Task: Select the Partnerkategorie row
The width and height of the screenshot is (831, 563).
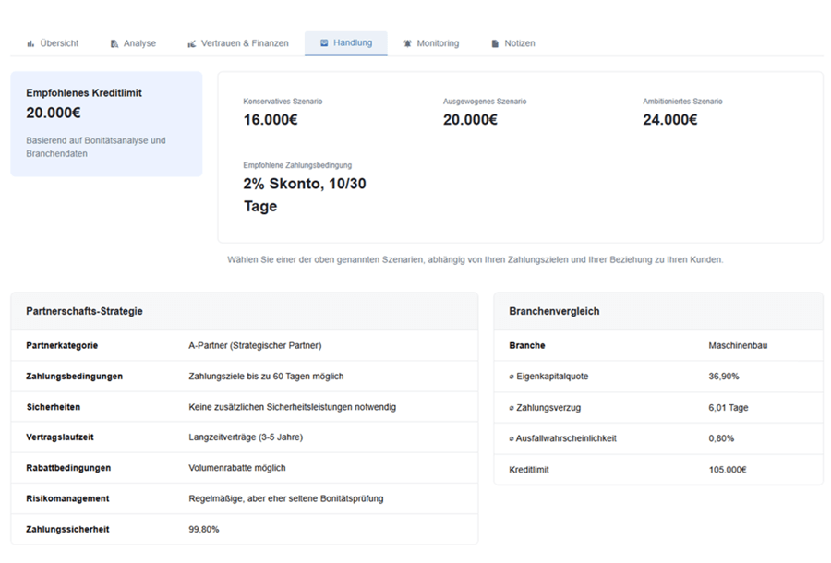Action: [x=244, y=345]
